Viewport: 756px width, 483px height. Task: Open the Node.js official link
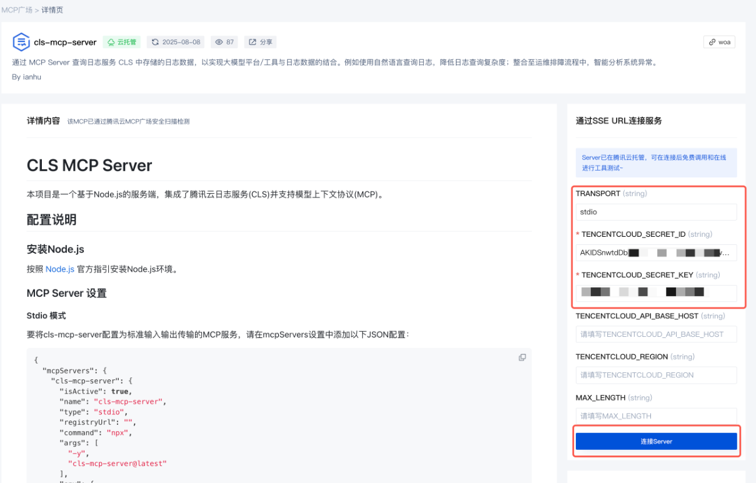(x=60, y=269)
